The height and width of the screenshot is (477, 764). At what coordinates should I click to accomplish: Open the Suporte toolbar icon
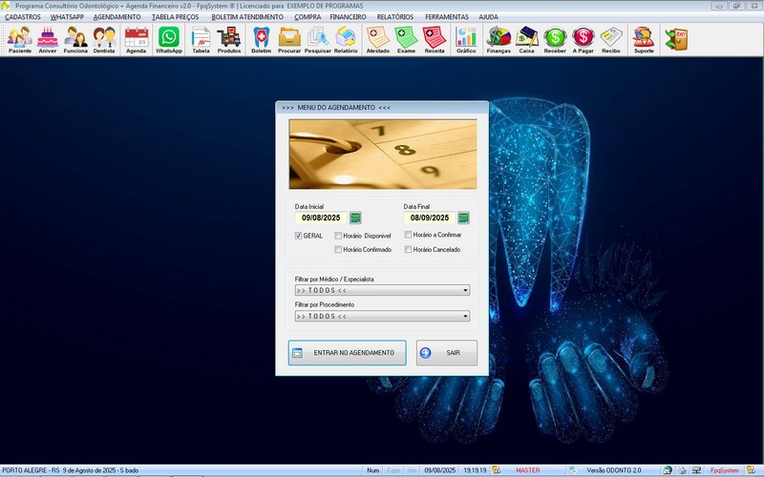click(x=645, y=39)
